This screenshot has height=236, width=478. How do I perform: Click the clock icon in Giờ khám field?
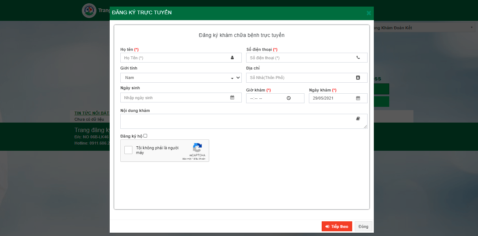pyautogui.click(x=289, y=98)
